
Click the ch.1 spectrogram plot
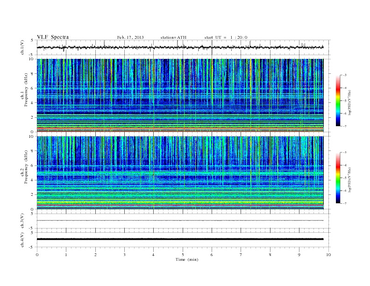[180, 95]
